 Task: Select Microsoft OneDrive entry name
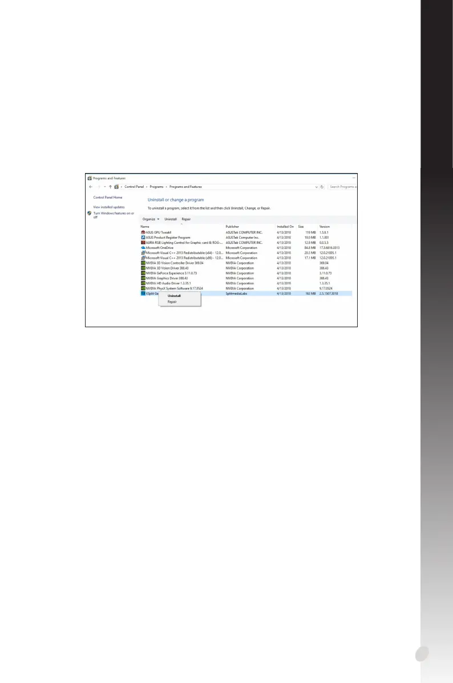tap(160, 248)
